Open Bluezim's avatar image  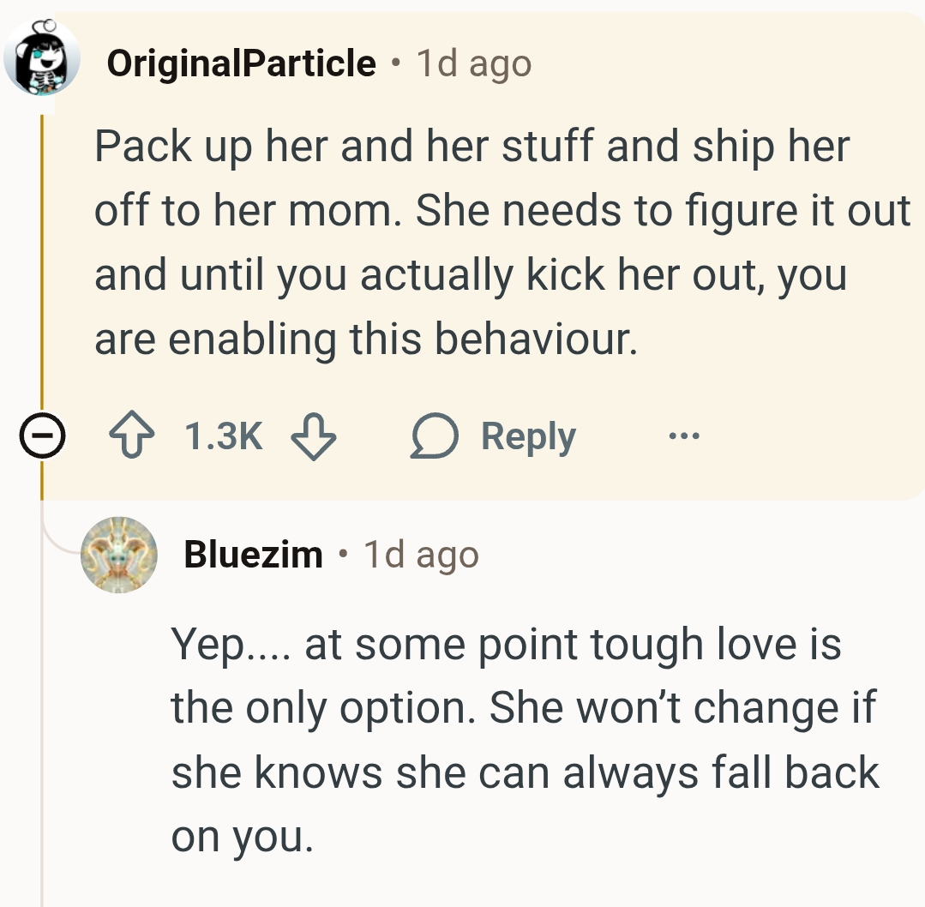119,555
